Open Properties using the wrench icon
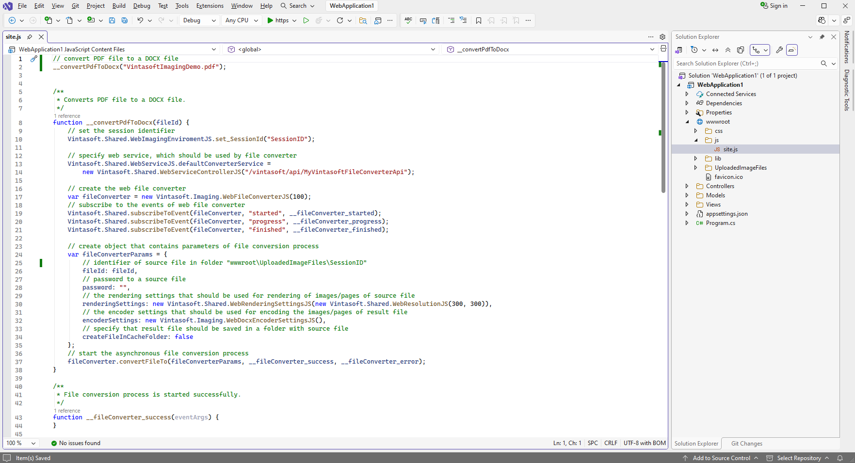855x463 pixels. 779,49
